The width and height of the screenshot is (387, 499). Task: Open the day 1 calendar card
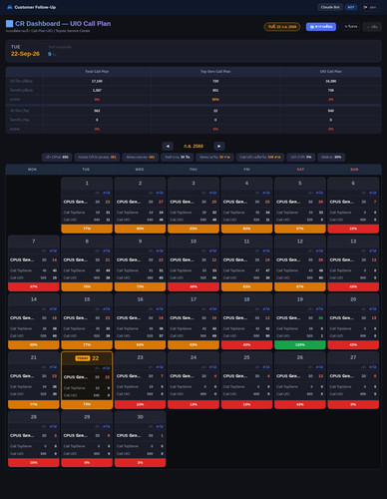point(87,205)
